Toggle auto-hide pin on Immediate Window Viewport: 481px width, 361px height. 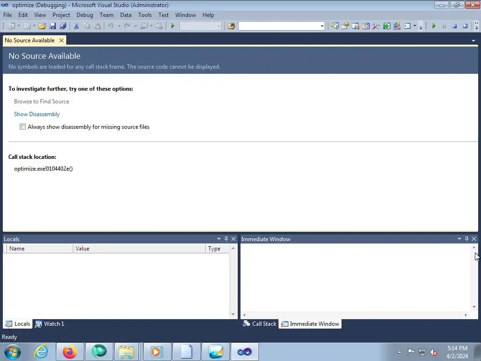[x=466, y=239]
